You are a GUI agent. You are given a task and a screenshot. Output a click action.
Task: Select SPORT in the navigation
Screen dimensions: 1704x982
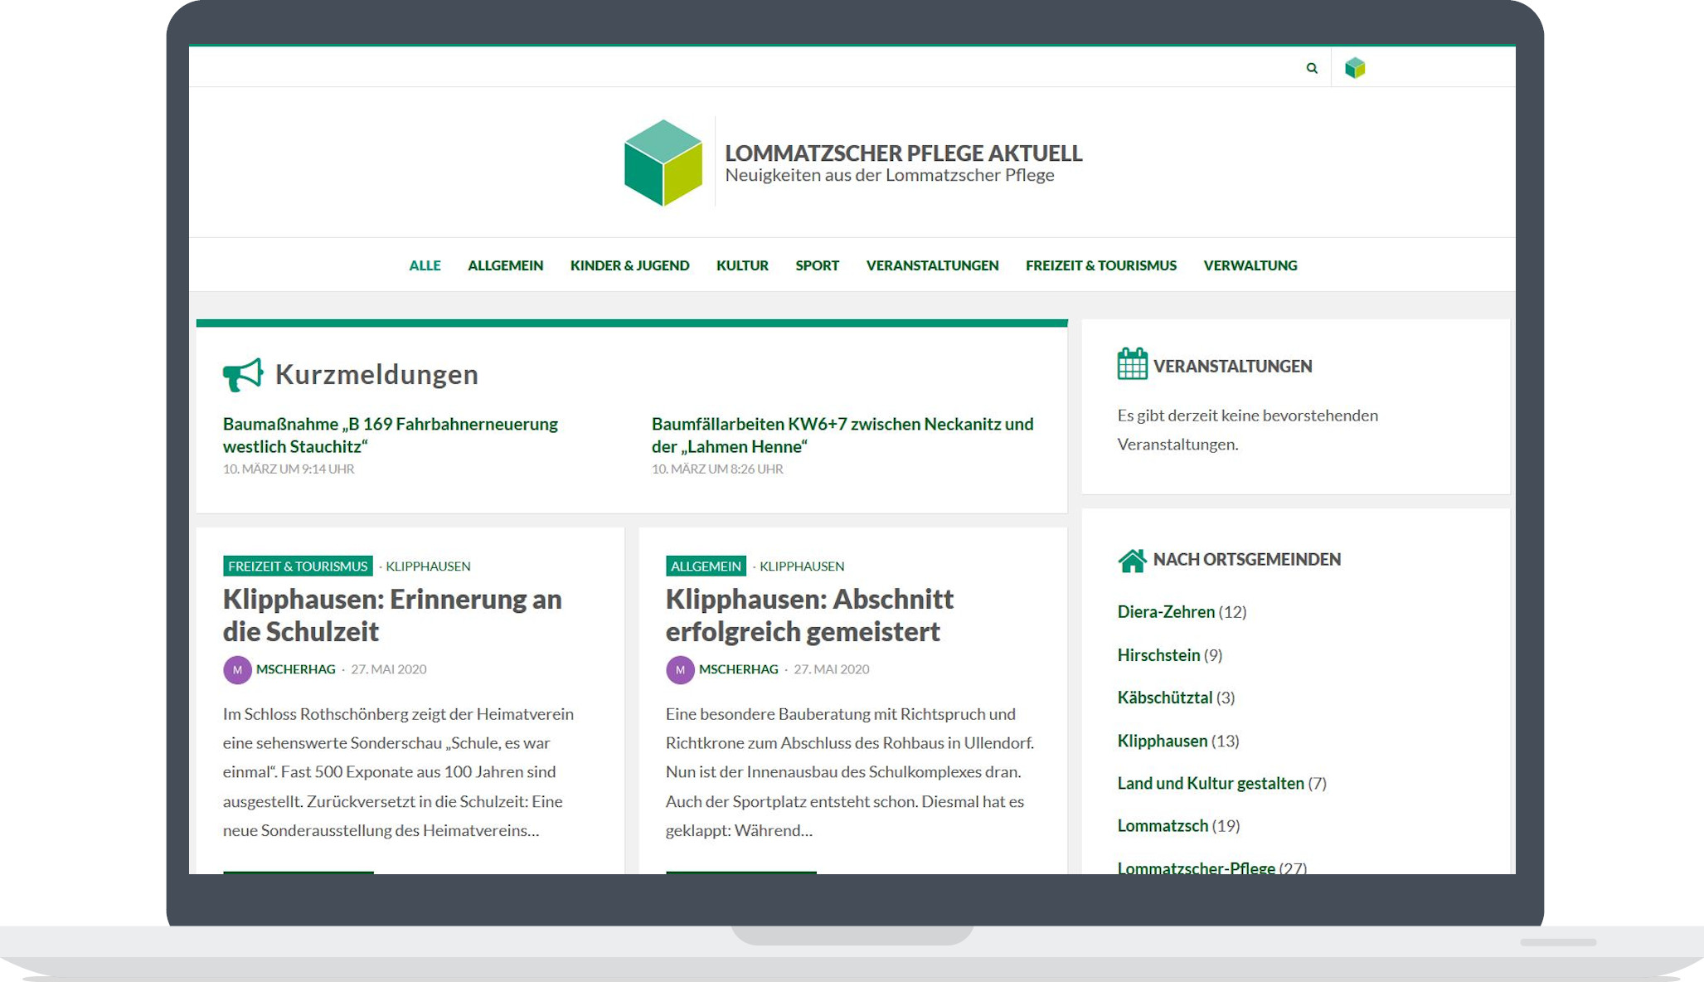[x=818, y=265]
